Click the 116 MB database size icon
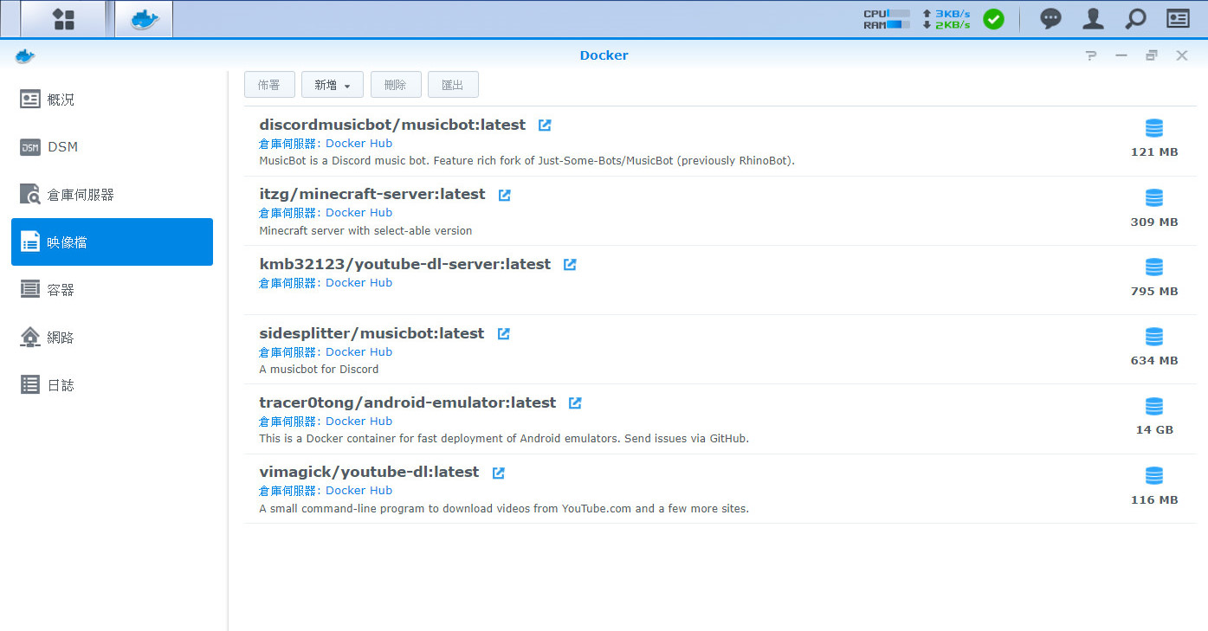The image size is (1208, 631). (x=1154, y=476)
